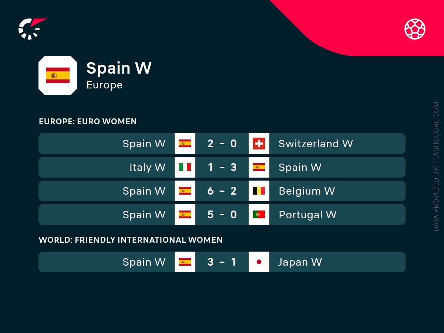Open the Europe: Euro Women section header
444x333 pixels.
pos(88,121)
